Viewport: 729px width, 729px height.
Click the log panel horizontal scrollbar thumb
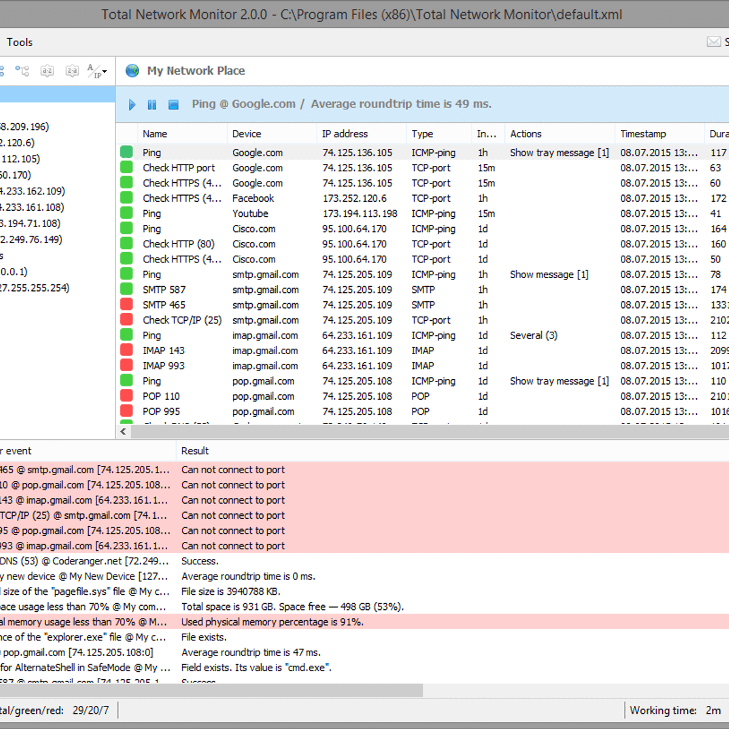[x=211, y=690]
